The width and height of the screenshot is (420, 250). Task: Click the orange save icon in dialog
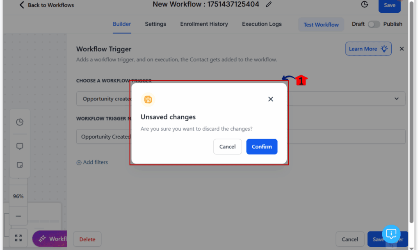click(x=148, y=99)
